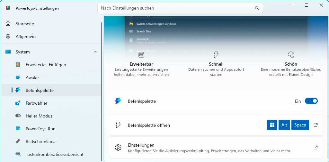The width and height of the screenshot is (329, 162).
Task: Click the PowerToys app logo icon
Action: 8,8
